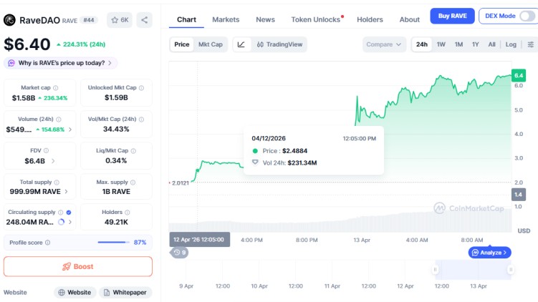This screenshot has width=538, height=302.
Task: Click the 12 Apr '26 12:05:00 time label
Action: point(199,240)
